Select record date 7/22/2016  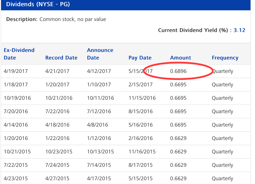click(57, 111)
